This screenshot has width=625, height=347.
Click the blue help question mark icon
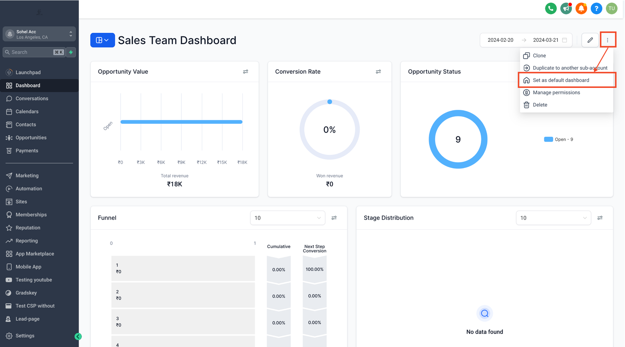(x=596, y=8)
